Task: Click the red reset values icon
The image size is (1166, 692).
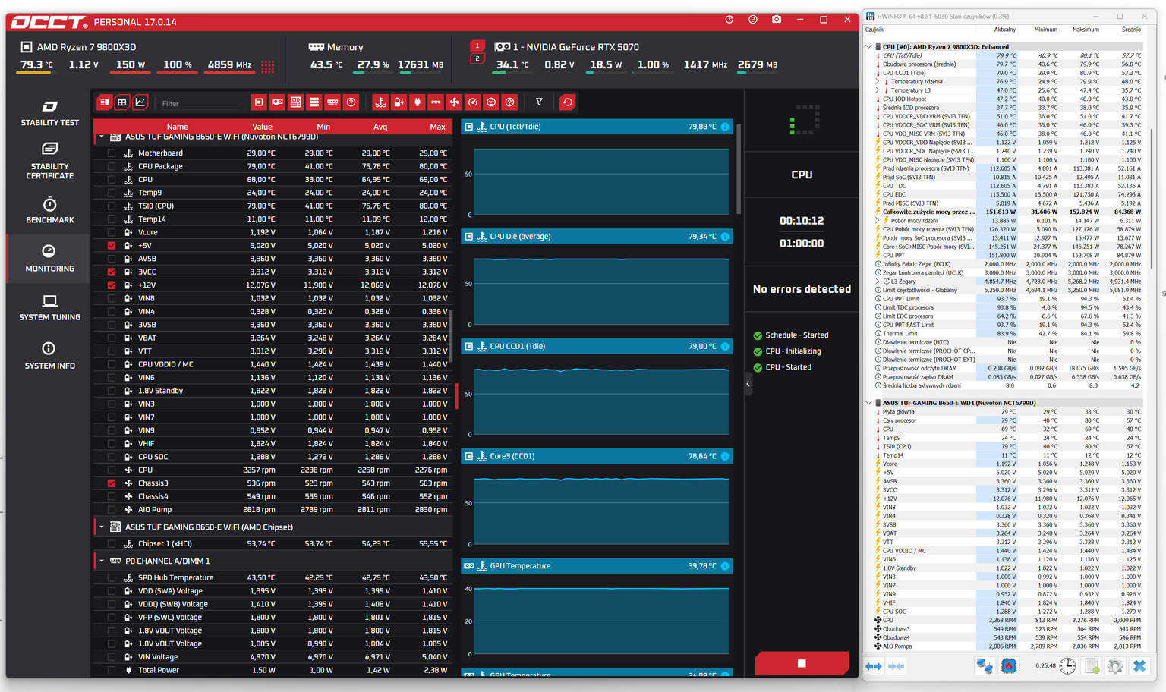Action: click(x=568, y=102)
